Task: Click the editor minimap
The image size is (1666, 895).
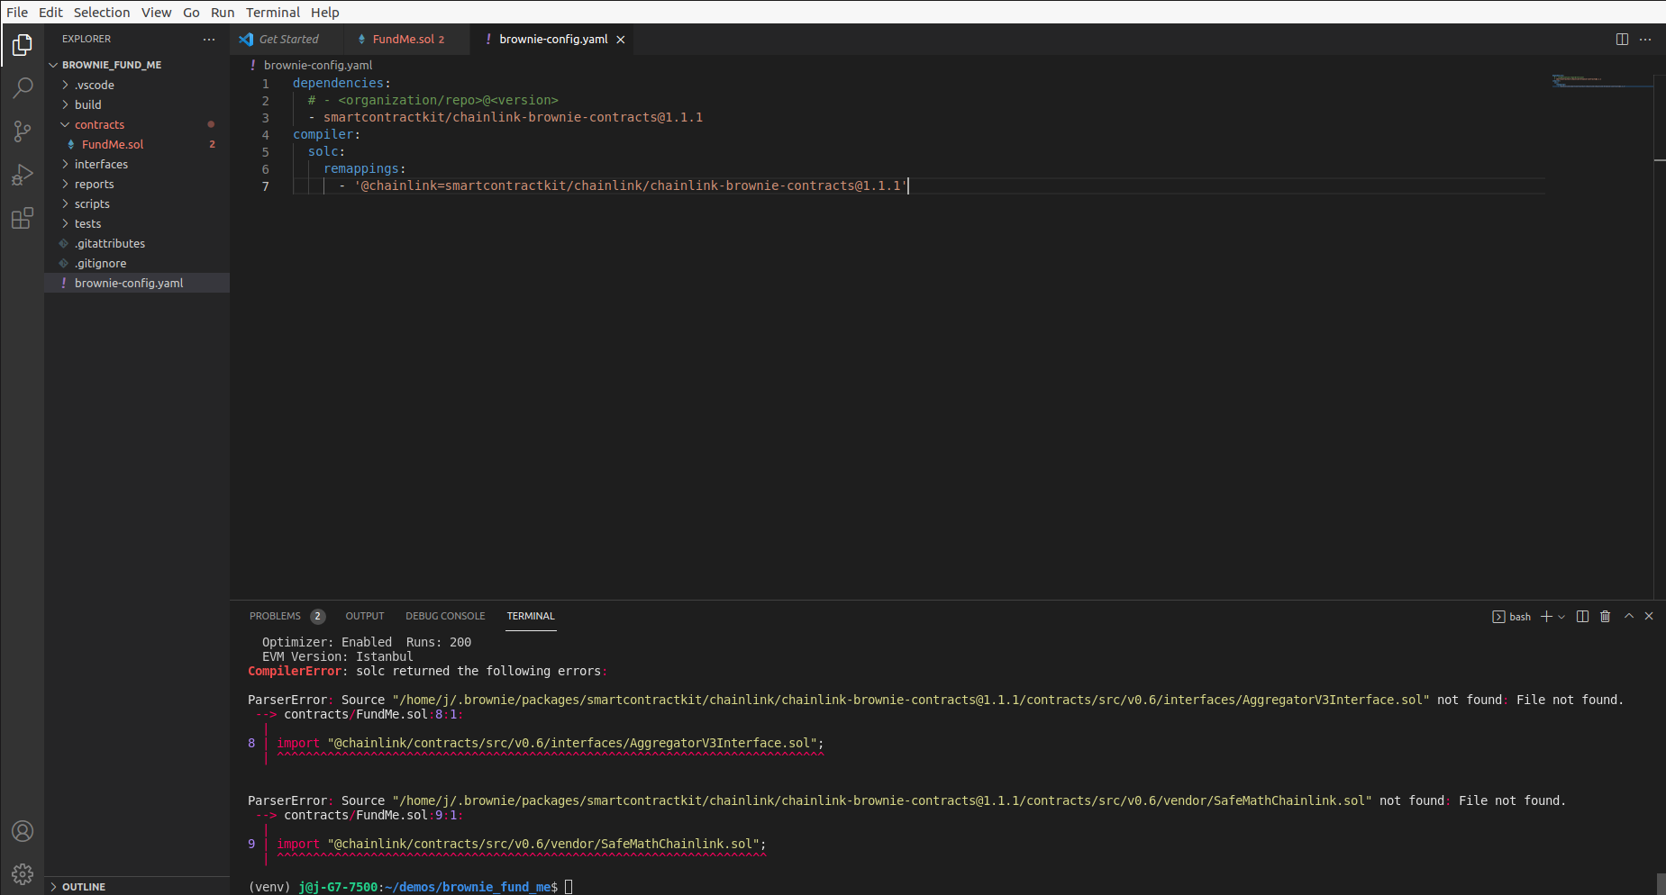Action: coord(1602,81)
